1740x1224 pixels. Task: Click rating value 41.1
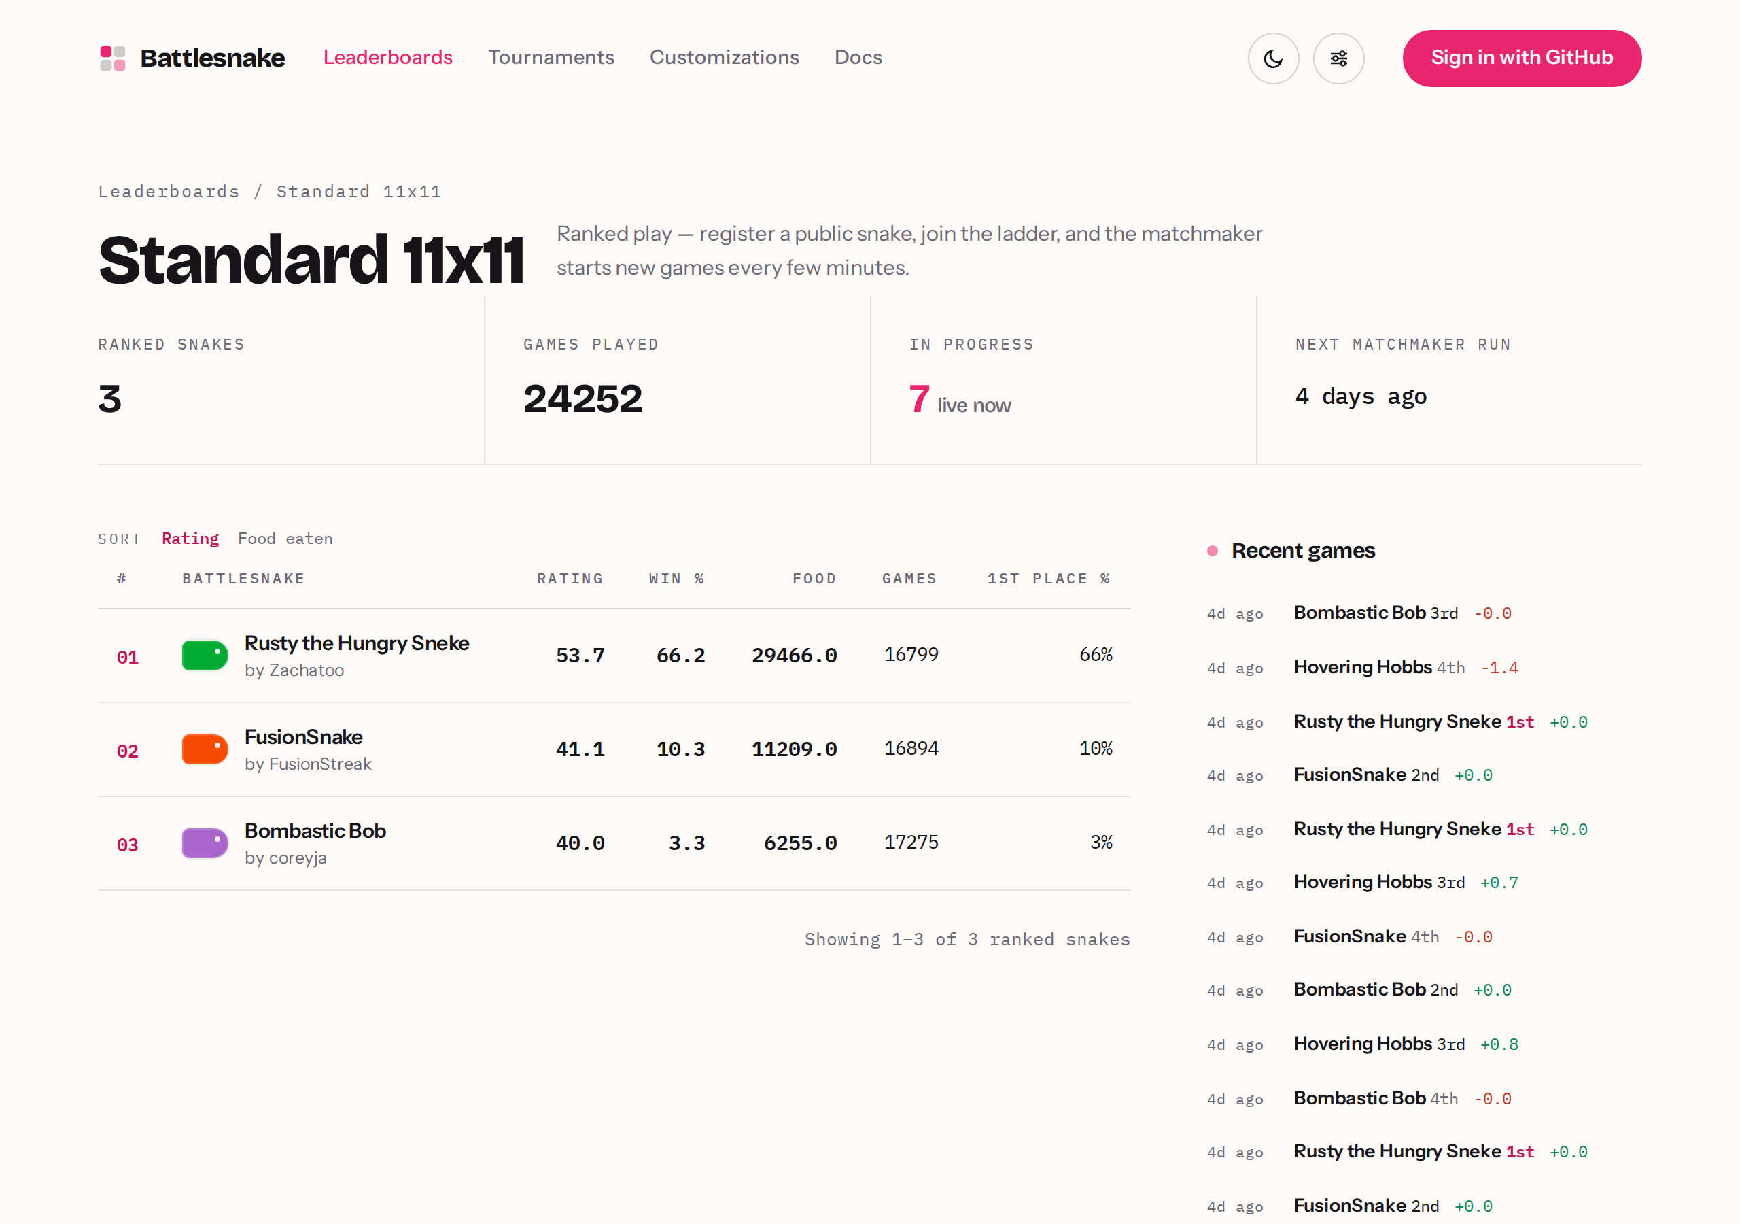pyautogui.click(x=580, y=749)
